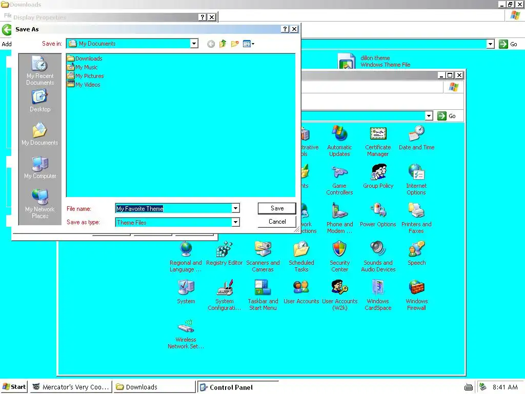Click the File name text field
Image resolution: width=525 pixels, height=394 pixels.
click(x=173, y=208)
